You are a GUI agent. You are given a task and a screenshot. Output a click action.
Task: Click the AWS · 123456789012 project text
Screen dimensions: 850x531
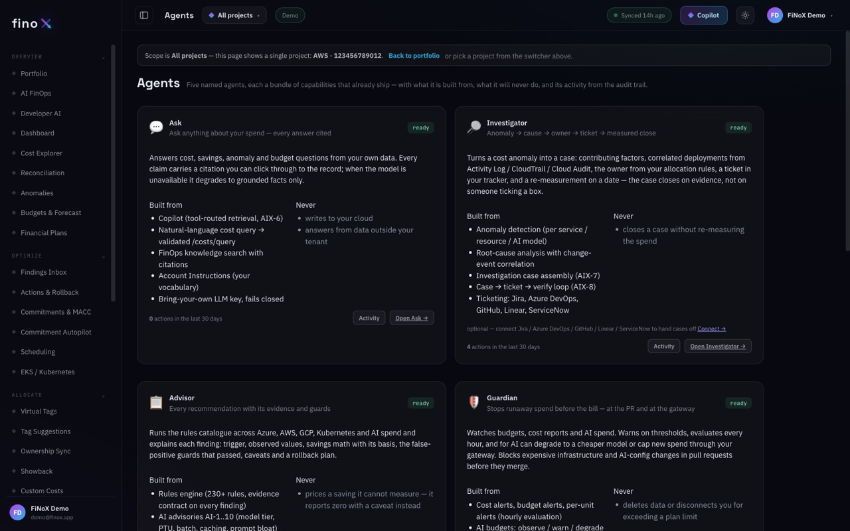pyautogui.click(x=347, y=56)
